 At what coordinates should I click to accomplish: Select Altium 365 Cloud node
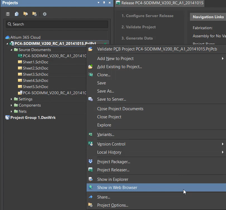[25, 37]
